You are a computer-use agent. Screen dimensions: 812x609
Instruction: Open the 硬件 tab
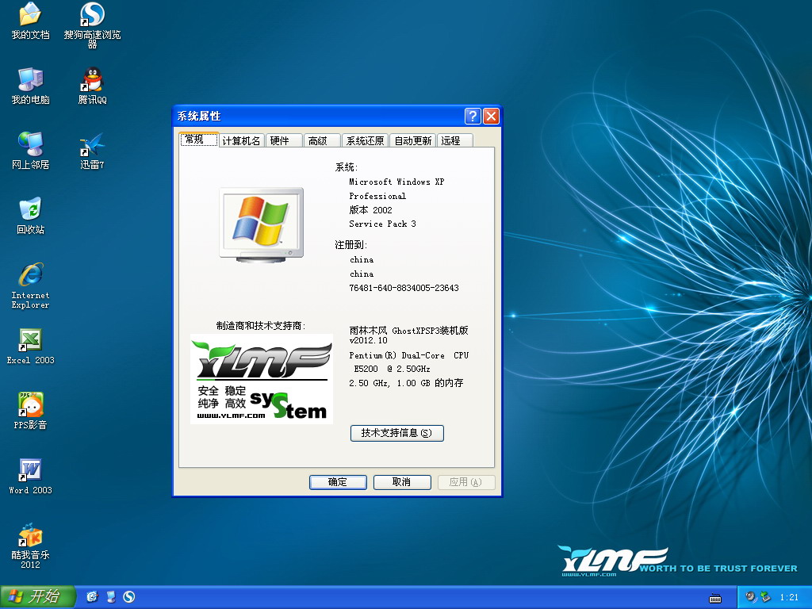280,140
